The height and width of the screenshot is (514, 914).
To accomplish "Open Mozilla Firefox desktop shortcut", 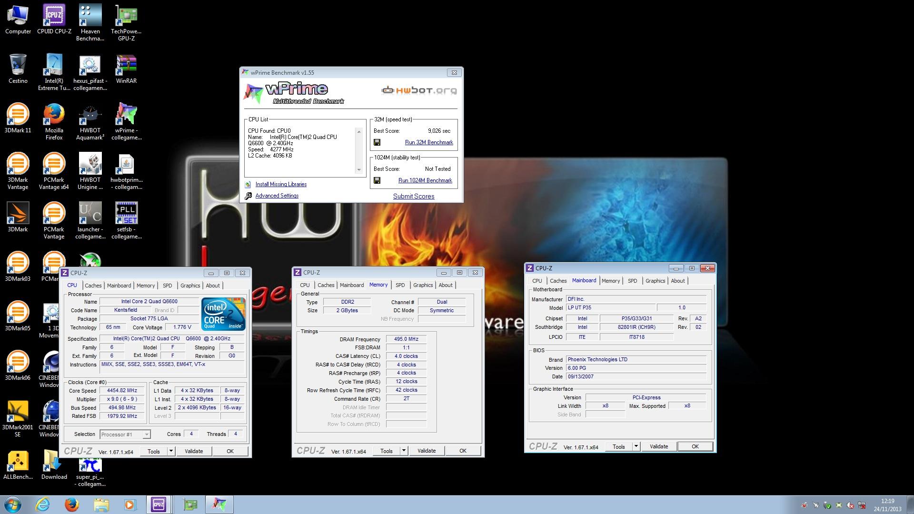I will [54, 122].
